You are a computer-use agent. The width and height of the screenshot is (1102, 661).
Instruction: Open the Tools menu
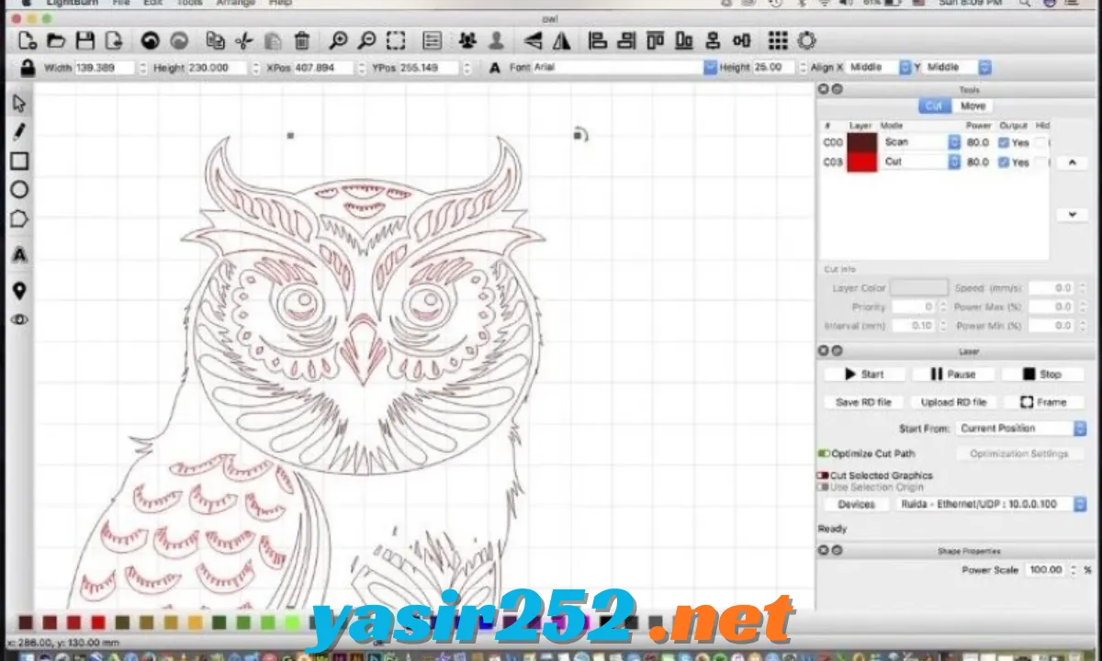189,4
